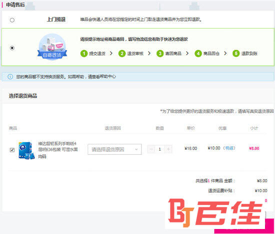The image size is (275, 234).
Task: Open the 请选择退货原因 dropdown
Action: click(114, 149)
